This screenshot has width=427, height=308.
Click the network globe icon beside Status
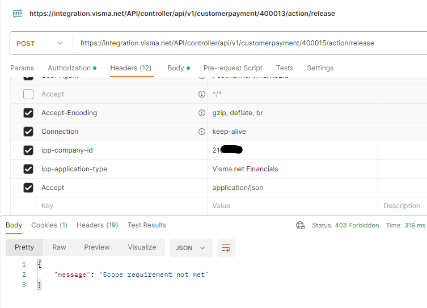[x=301, y=226]
